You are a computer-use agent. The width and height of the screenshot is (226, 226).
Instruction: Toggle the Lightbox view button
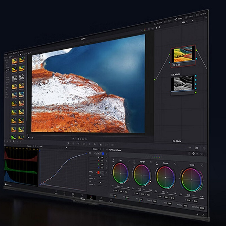tap(201, 14)
